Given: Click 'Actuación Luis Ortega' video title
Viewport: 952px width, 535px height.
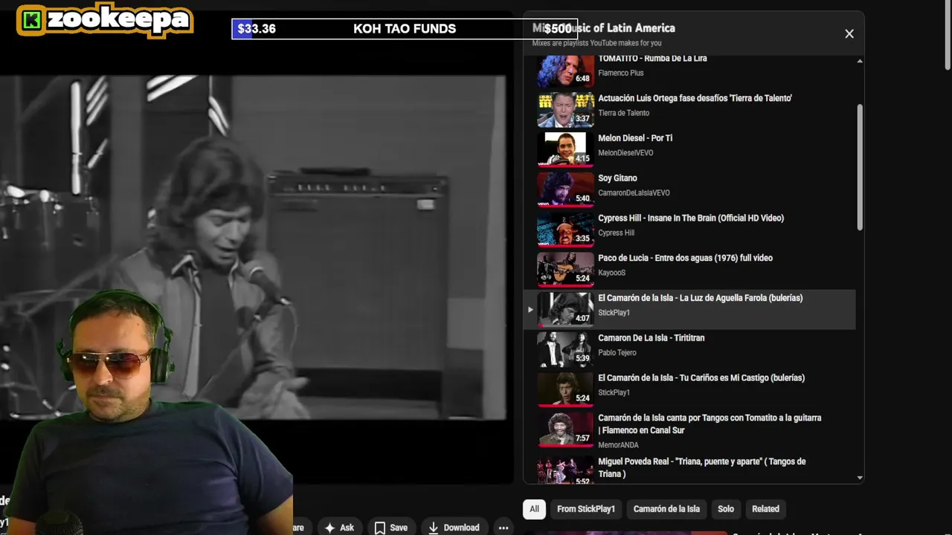Looking at the screenshot, I should coord(695,98).
